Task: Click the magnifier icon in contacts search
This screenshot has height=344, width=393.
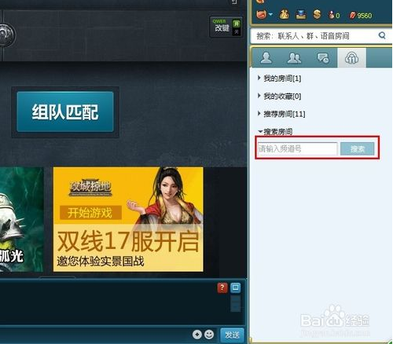Action: [x=382, y=35]
